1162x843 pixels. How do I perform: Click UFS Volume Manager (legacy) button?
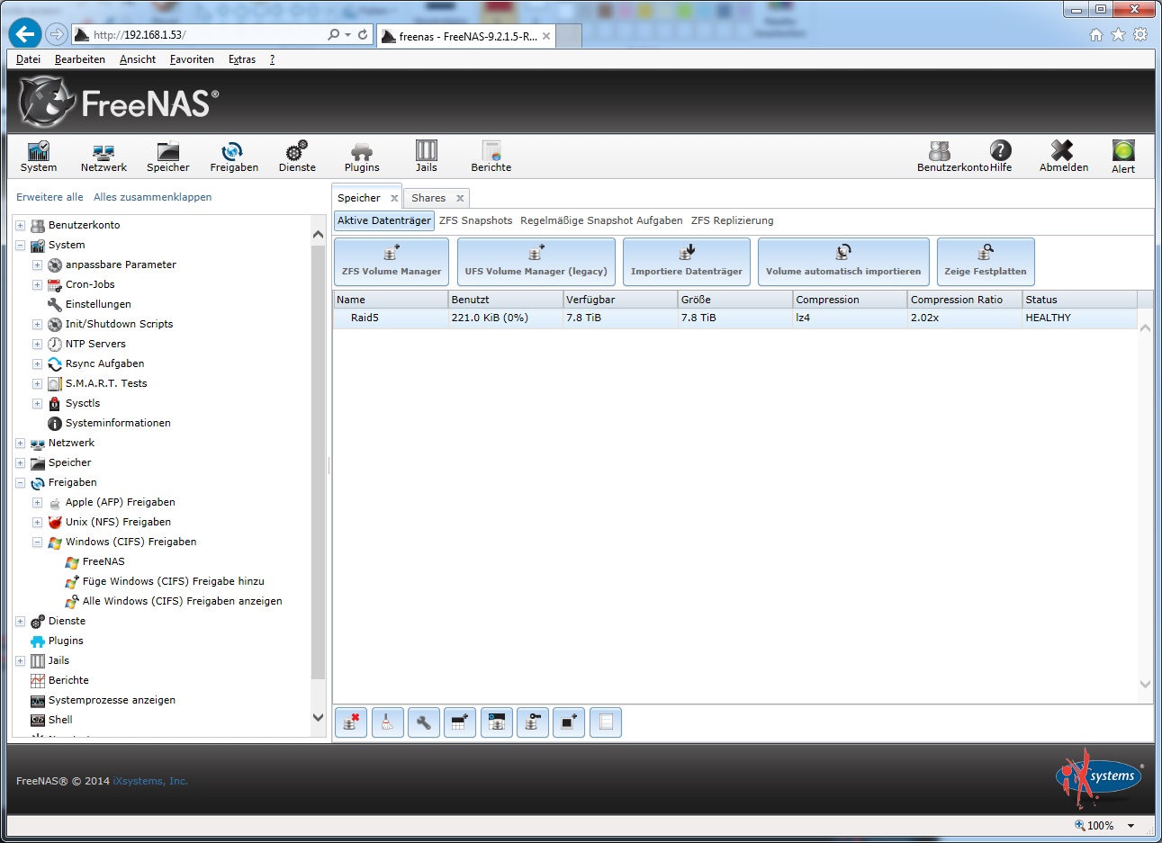536,261
